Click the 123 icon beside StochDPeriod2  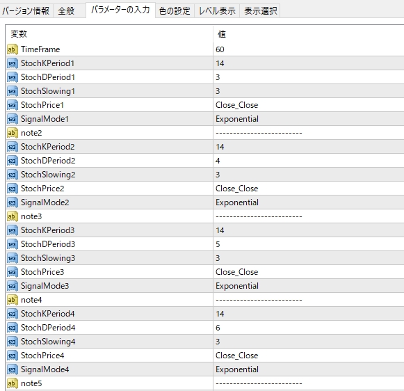pyautogui.click(x=13, y=161)
